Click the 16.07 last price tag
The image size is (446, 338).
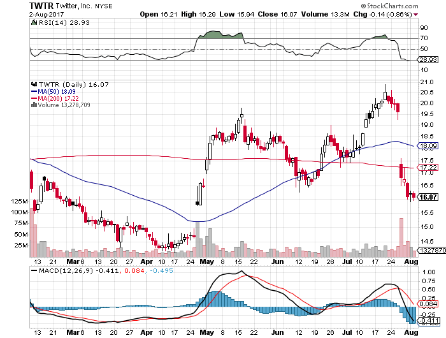(x=428, y=197)
